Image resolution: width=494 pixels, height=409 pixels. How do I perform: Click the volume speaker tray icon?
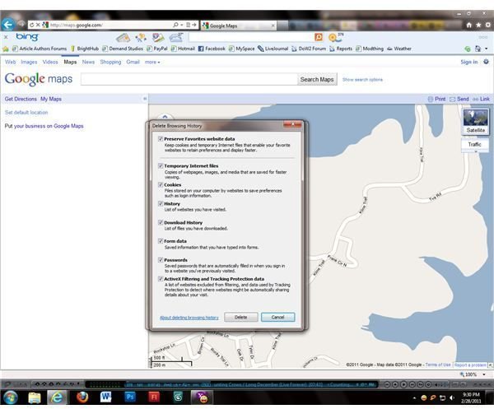click(452, 397)
